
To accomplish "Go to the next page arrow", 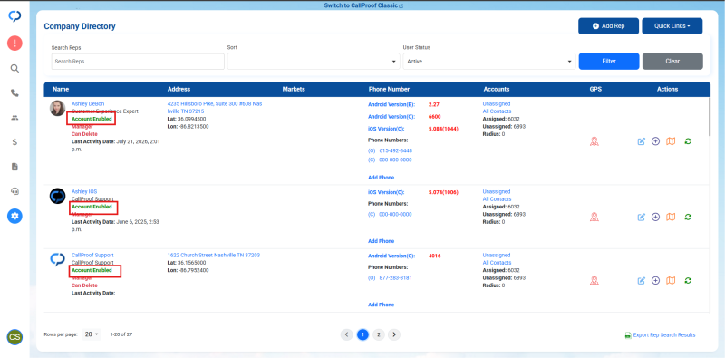I will click(x=394, y=334).
